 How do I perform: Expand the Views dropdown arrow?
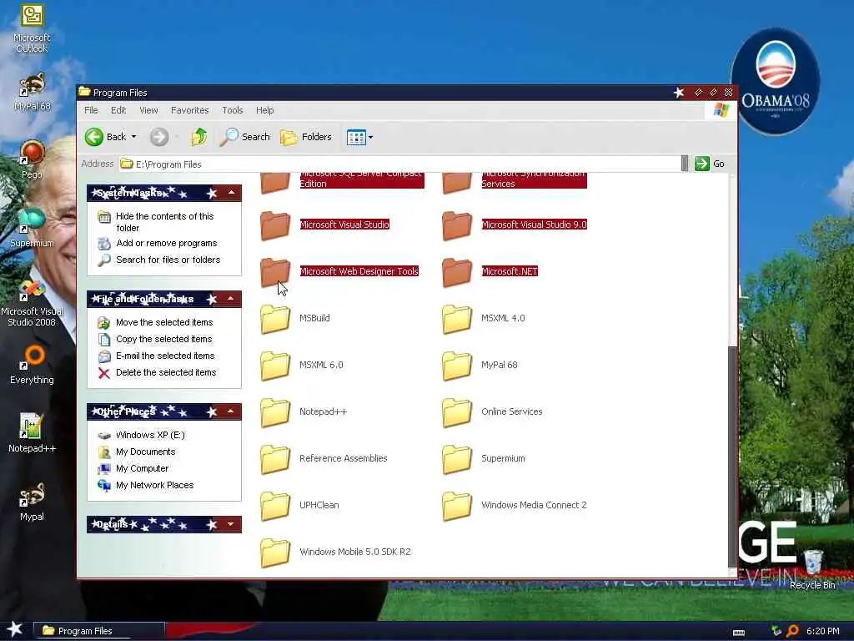click(371, 138)
